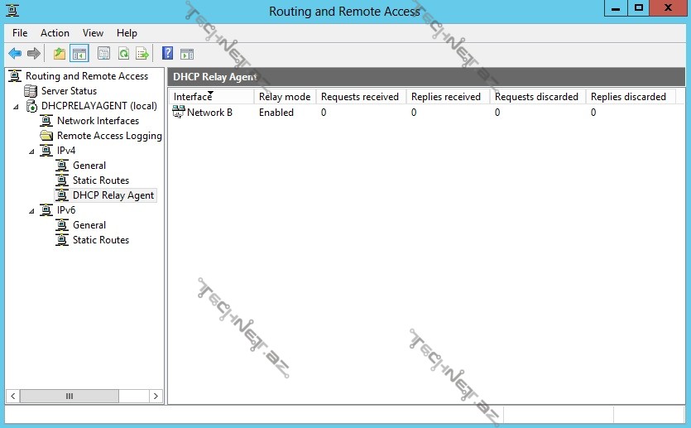
Task: Click the Back arrow toolbar icon
Action: click(x=15, y=54)
